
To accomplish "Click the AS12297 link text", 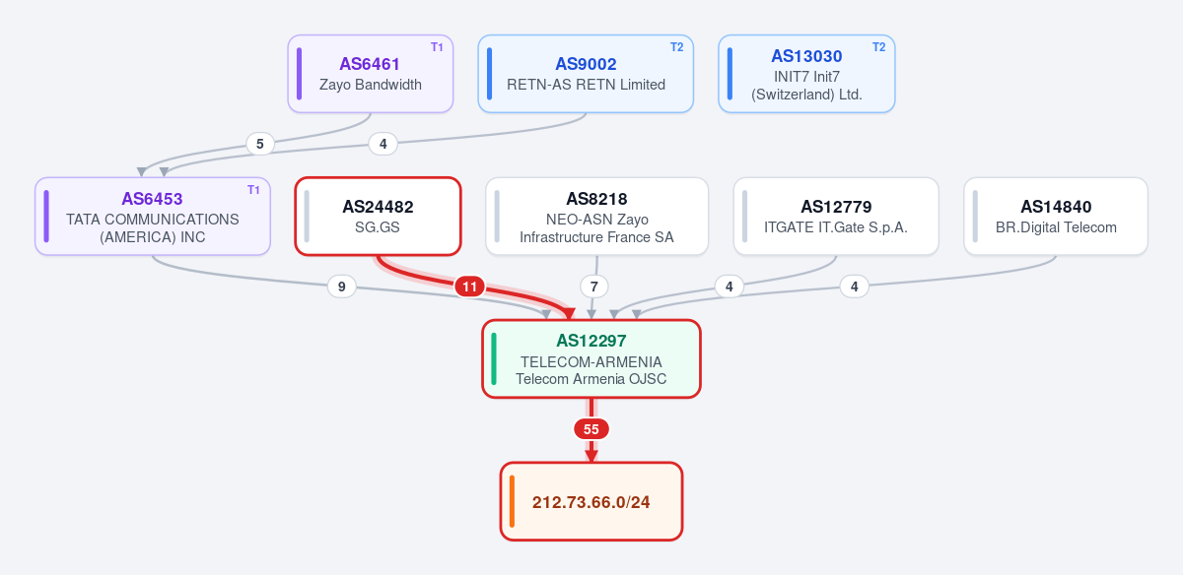I will (x=591, y=341).
